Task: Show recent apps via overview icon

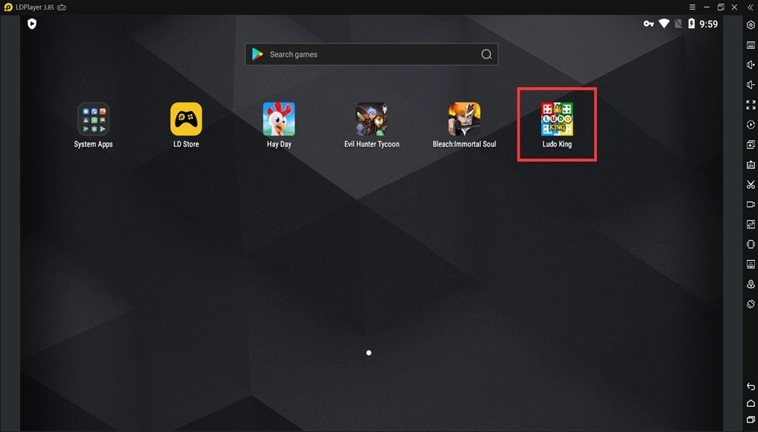Action: click(751, 420)
